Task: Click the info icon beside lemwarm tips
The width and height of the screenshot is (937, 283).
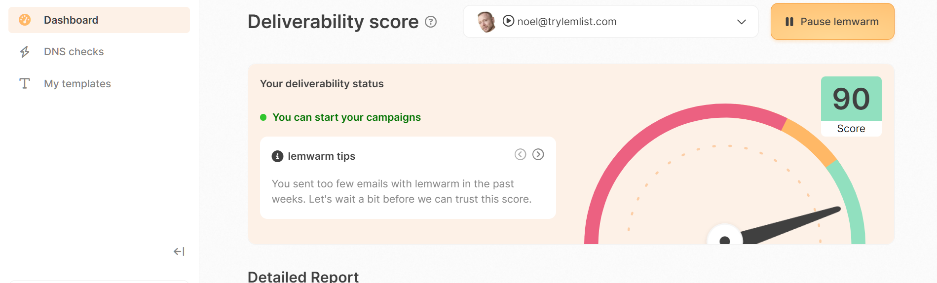Action: coord(277,156)
